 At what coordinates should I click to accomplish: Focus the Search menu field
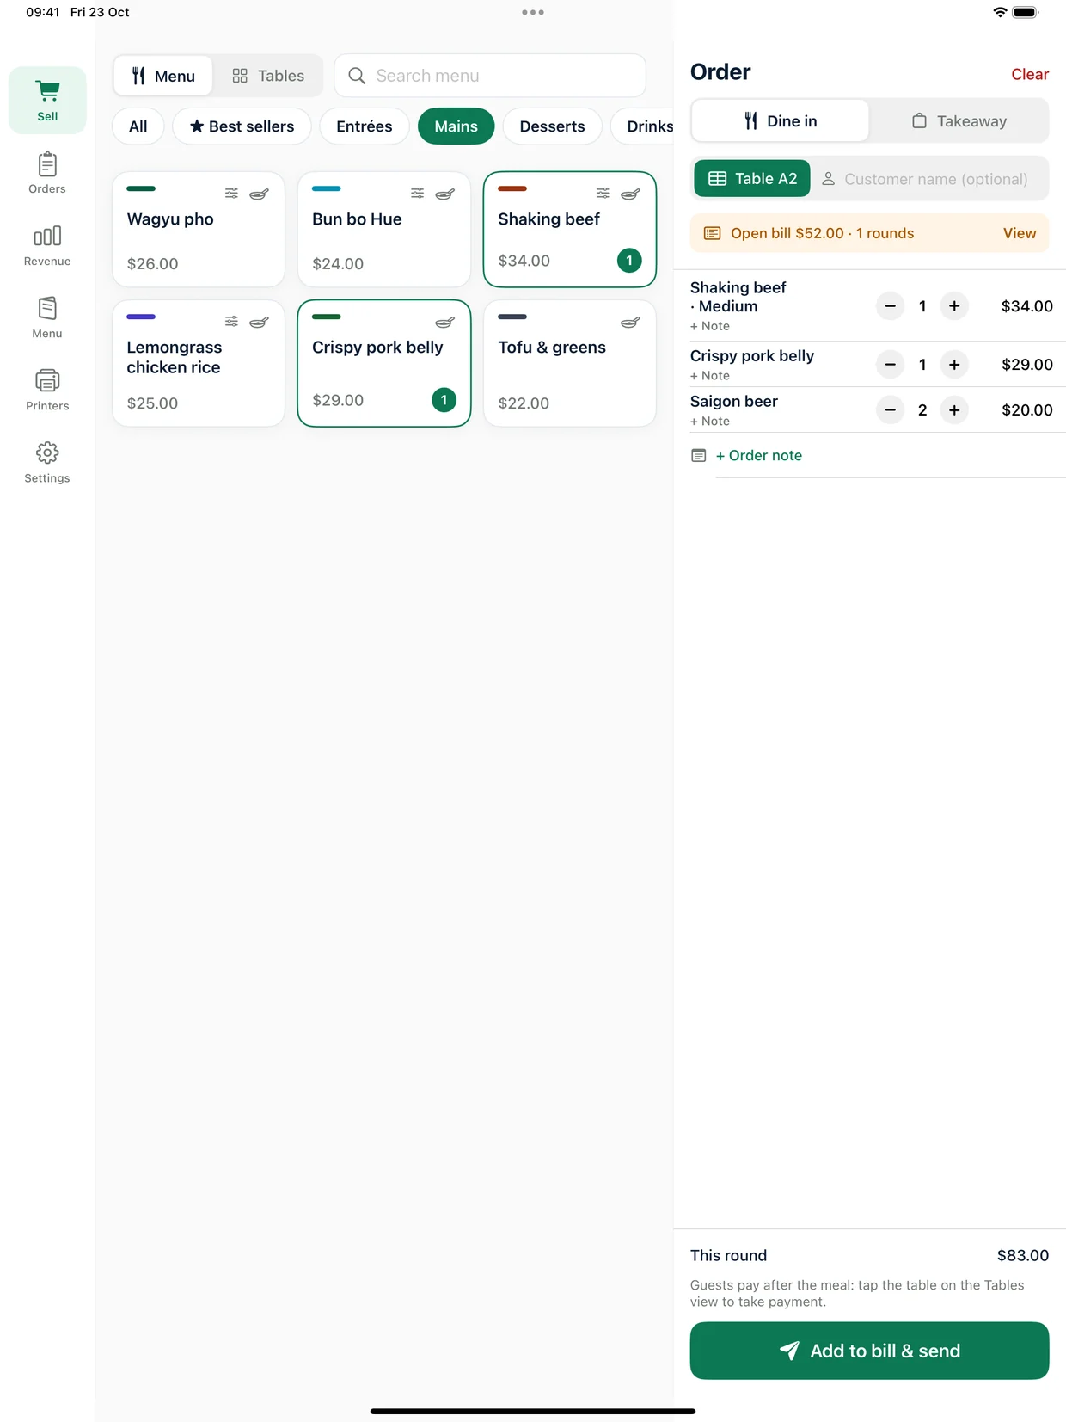tap(490, 76)
